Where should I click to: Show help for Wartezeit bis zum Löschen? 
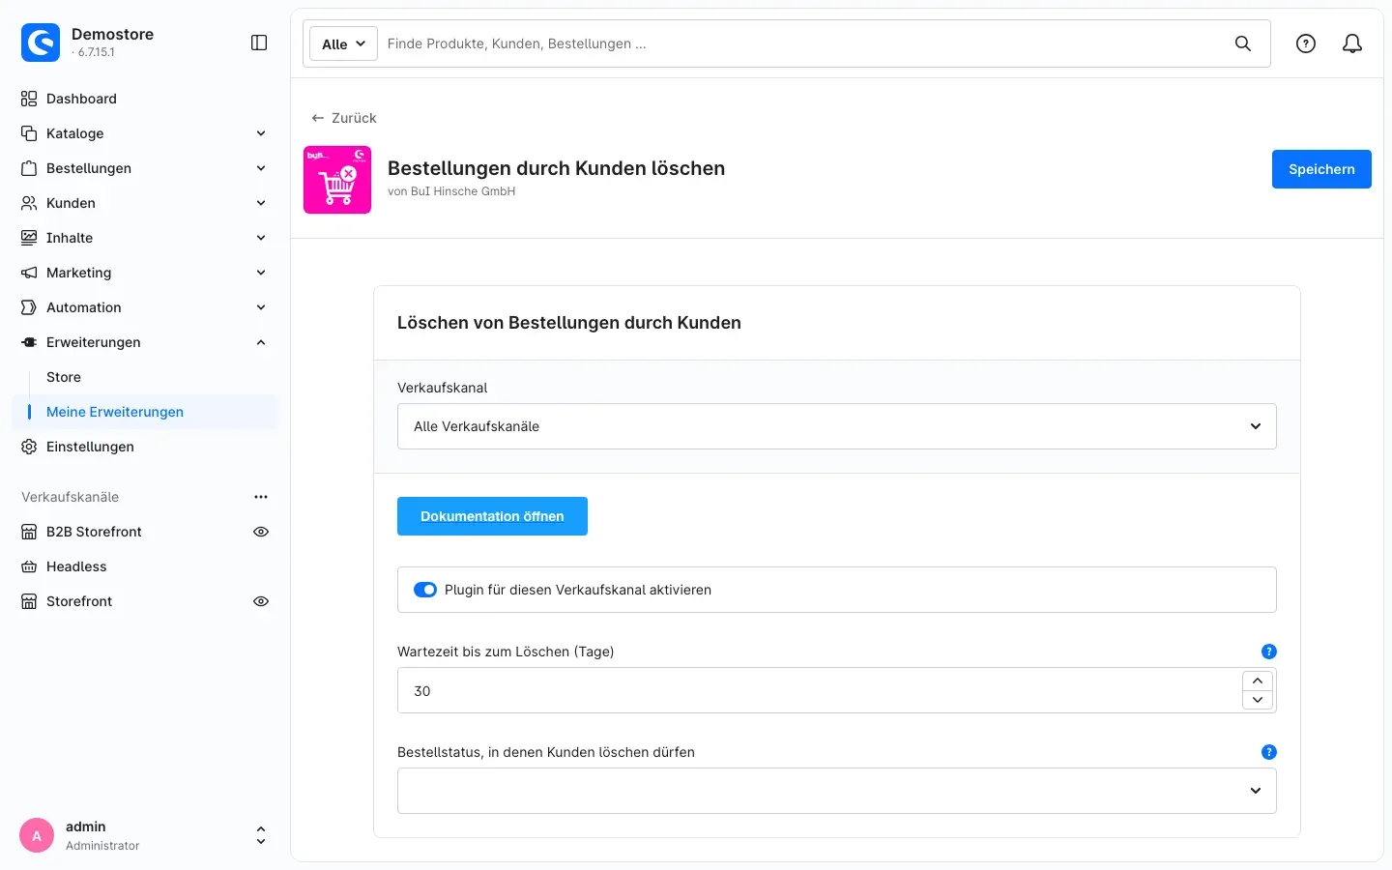coord(1269,652)
